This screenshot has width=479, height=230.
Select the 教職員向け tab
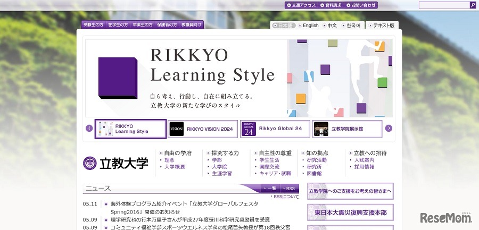pyautogui.click(x=192, y=25)
